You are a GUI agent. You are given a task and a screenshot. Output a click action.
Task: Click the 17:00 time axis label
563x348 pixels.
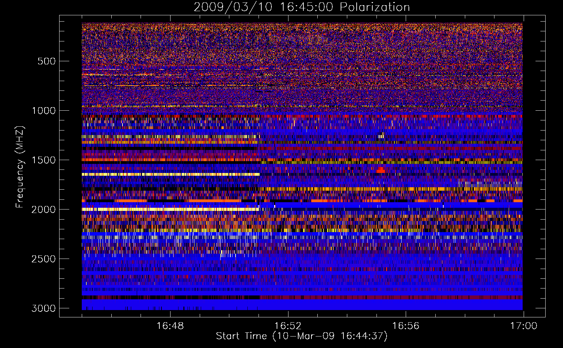[524, 326]
